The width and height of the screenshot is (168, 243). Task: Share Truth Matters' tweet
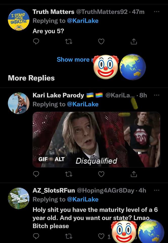pos(134,42)
